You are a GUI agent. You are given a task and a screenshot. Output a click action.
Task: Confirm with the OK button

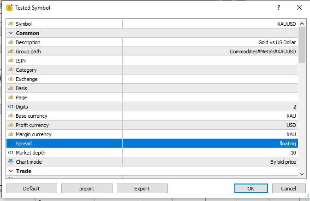coord(250,189)
